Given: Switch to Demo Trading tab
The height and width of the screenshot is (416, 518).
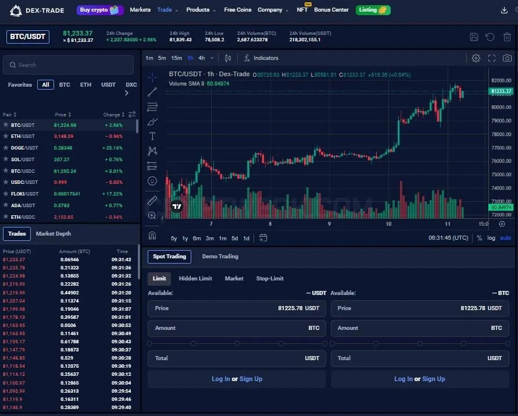Looking at the screenshot, I should click(x=220, y=257).
